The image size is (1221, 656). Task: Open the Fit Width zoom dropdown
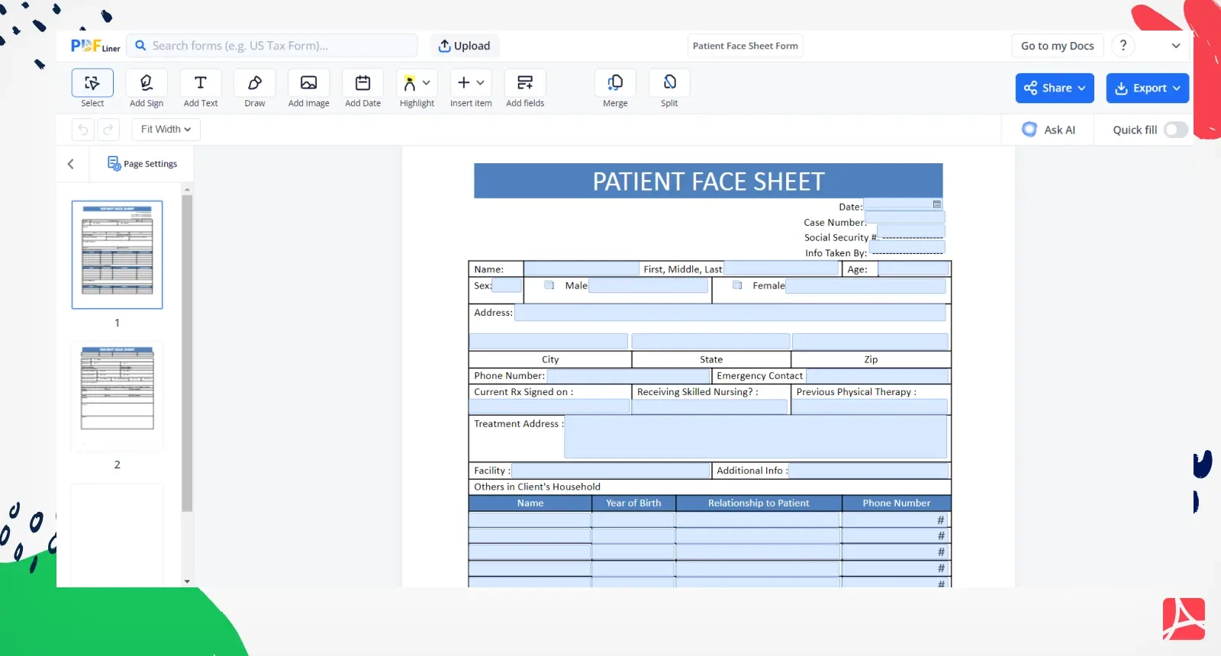[x=166, y=130]
